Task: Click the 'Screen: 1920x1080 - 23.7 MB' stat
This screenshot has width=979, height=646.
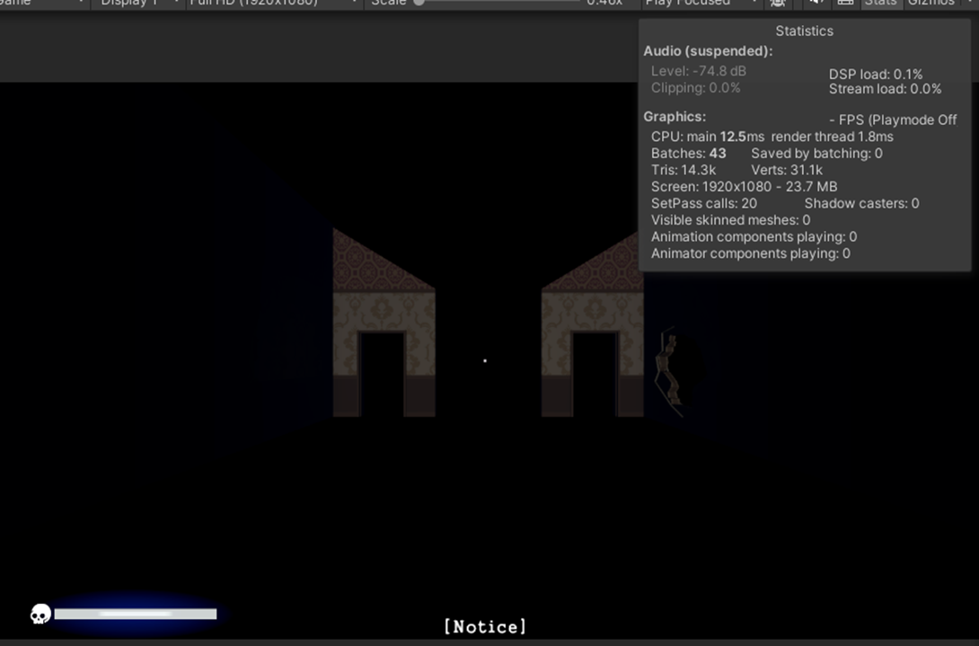Action: 745,187
